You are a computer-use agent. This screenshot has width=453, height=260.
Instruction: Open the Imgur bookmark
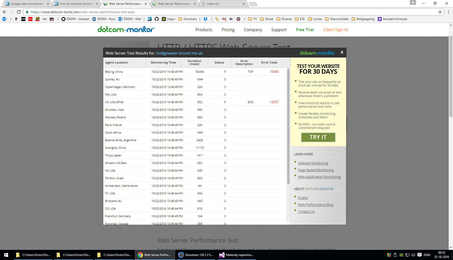(x=169, y=19)
